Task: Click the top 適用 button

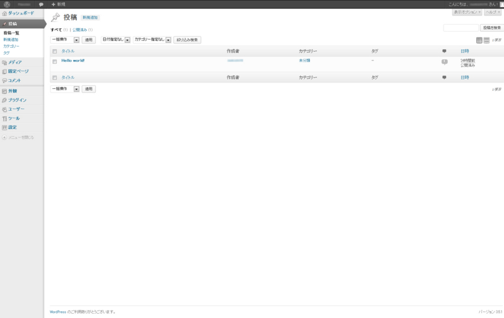Action: (88, 40)
